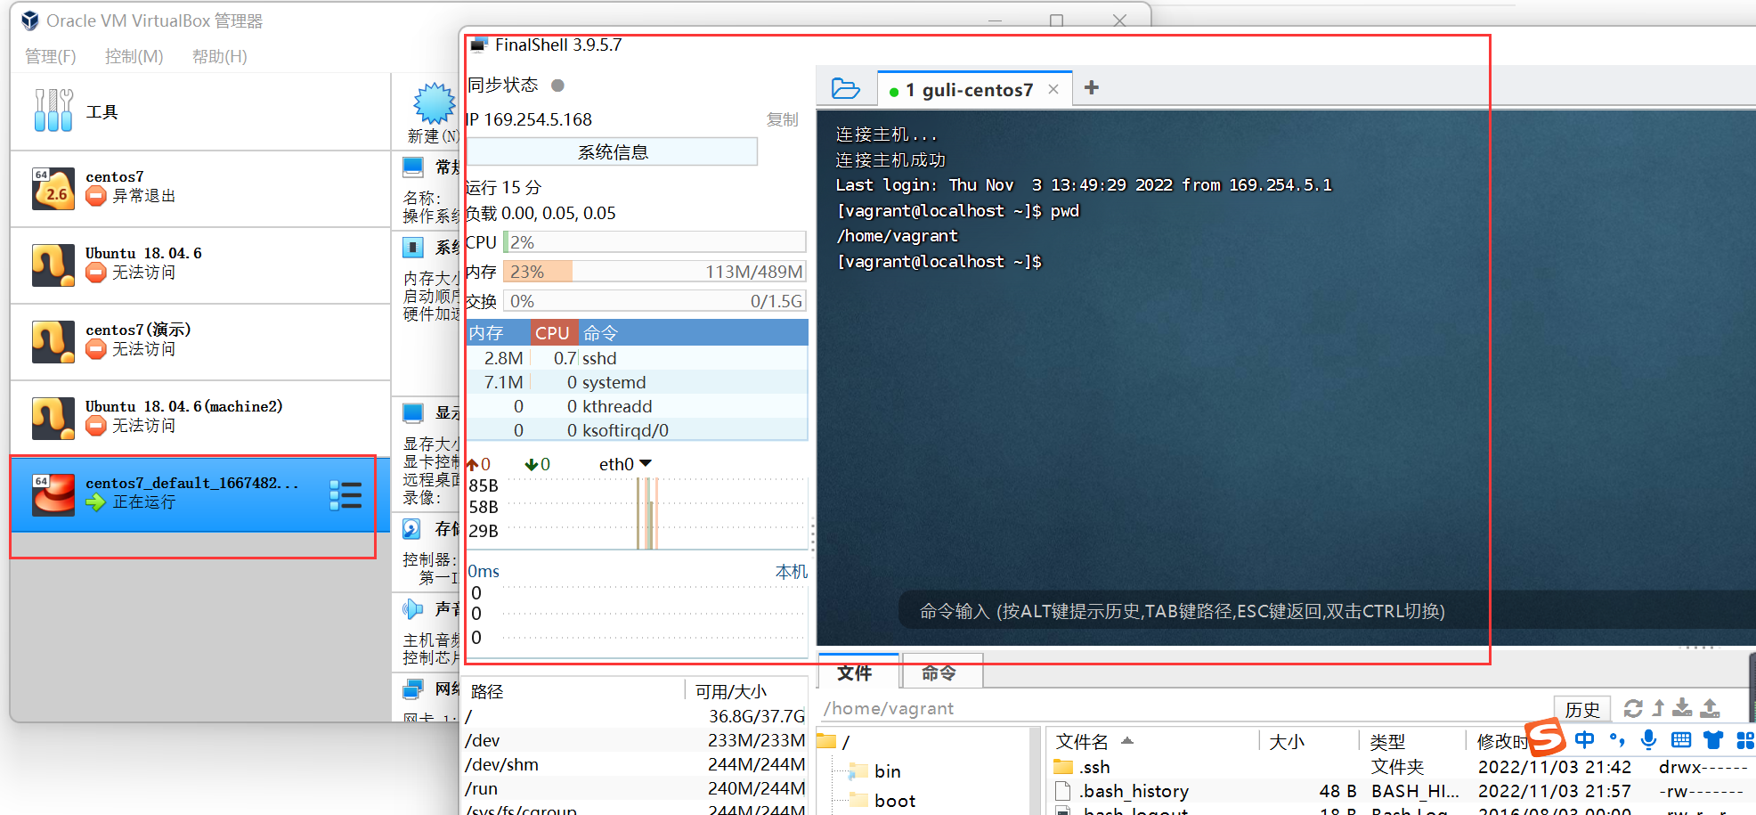Viewport: 1756px width, 815px height.
Task: Select the bin folder in tree
Action: point(875,771)
